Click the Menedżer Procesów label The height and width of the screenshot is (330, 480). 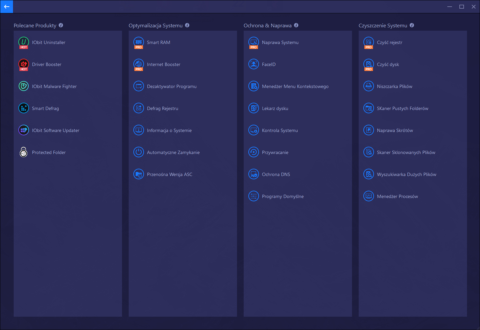point(397,196)
